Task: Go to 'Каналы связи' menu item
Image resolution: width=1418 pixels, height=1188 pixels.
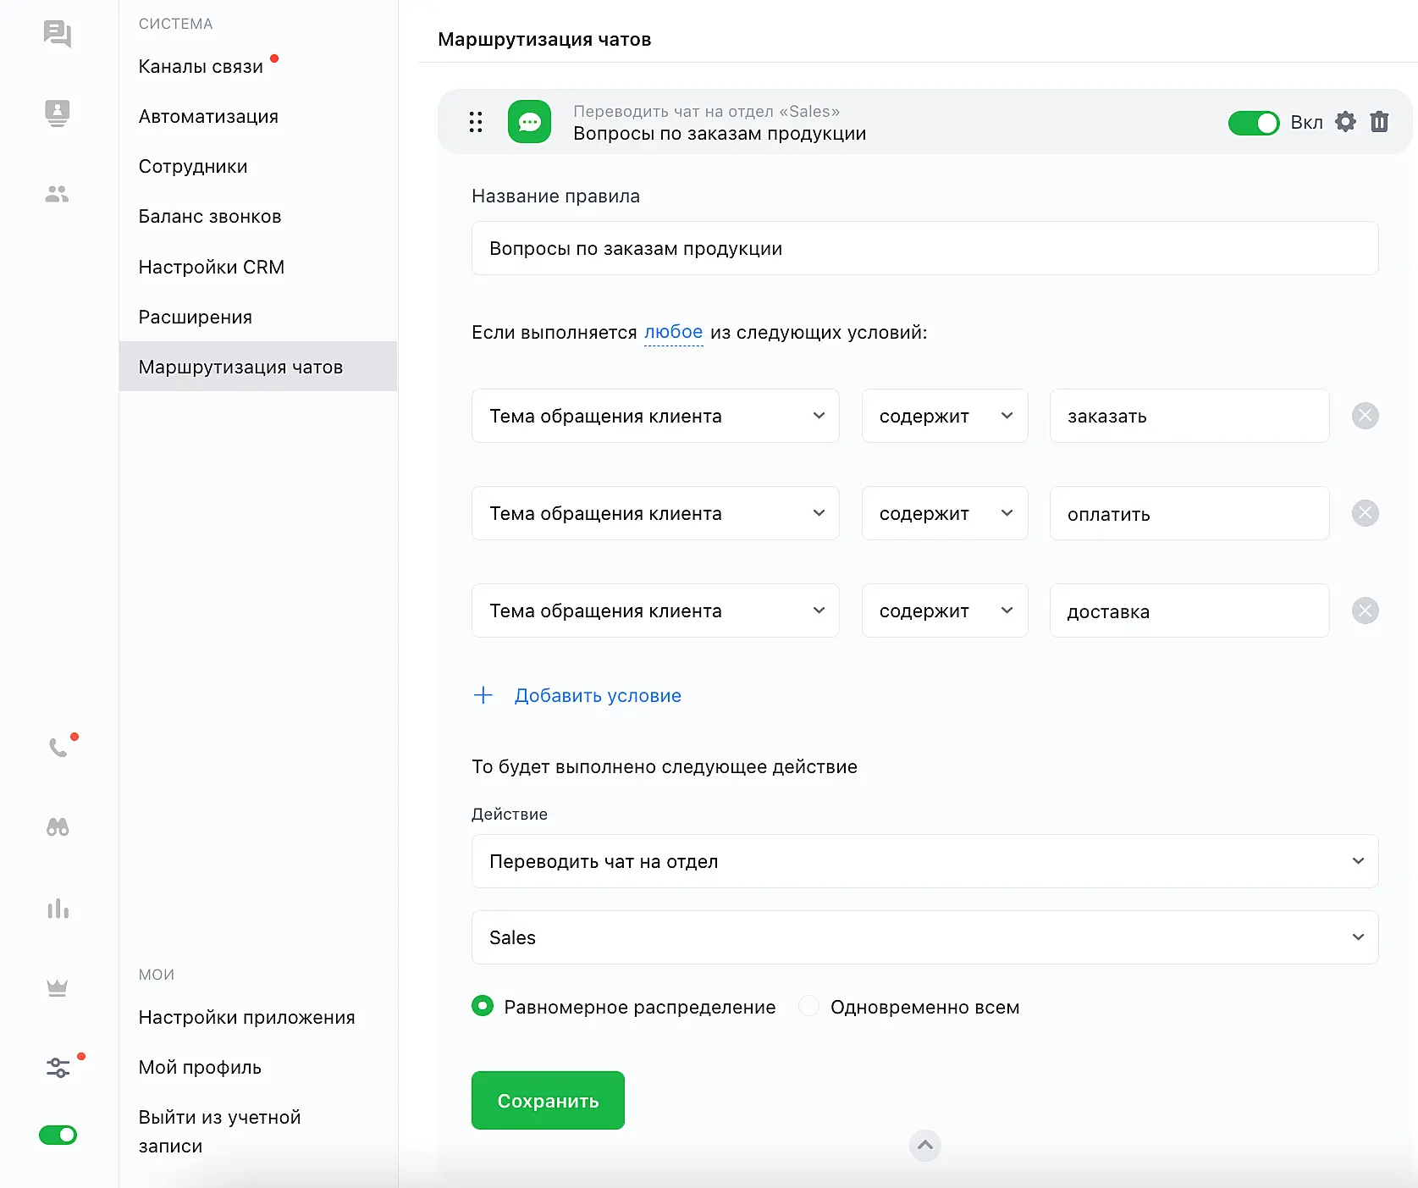Action: coord(201,67)
